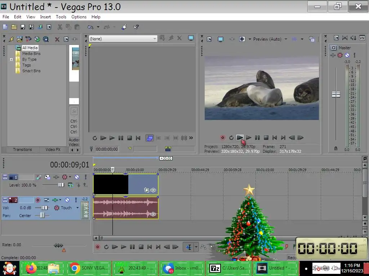Select media thumbnail in Project Media
This screenshot has width=369, height=276.
[x=75, y=58]
